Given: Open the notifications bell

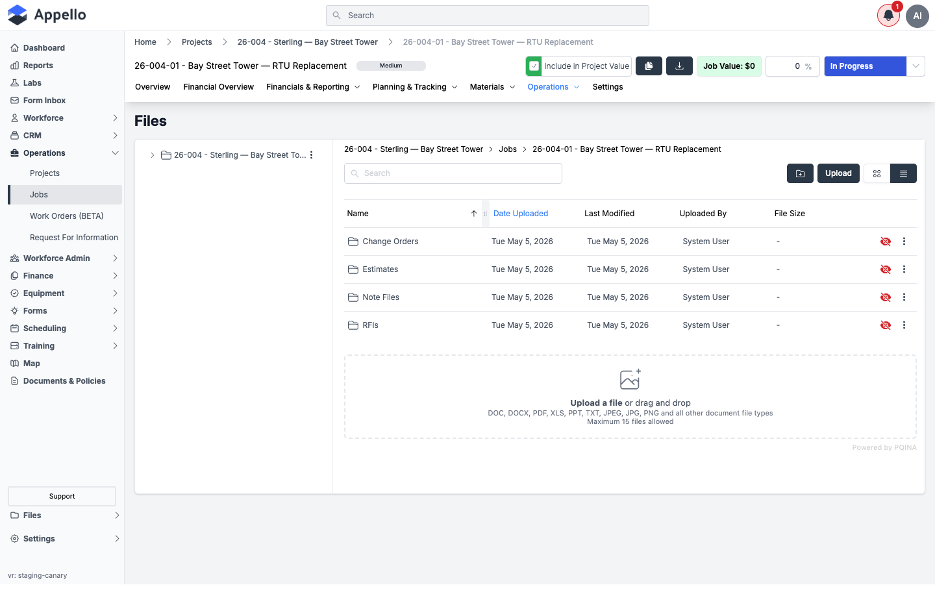Looking at the screenshot, I should [888, 16].
